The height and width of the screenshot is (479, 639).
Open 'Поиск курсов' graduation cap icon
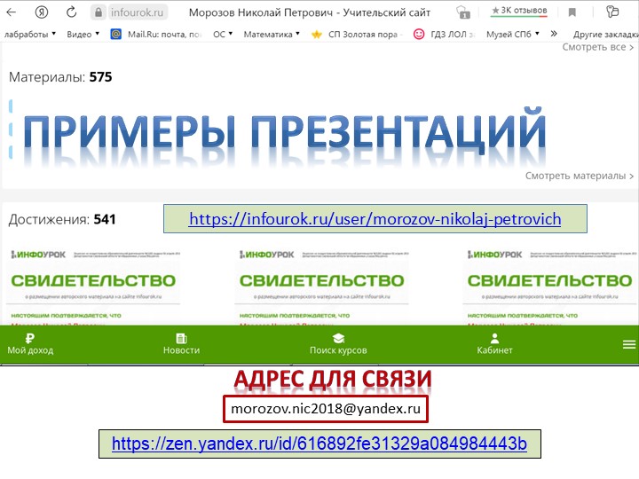[338, 344]
